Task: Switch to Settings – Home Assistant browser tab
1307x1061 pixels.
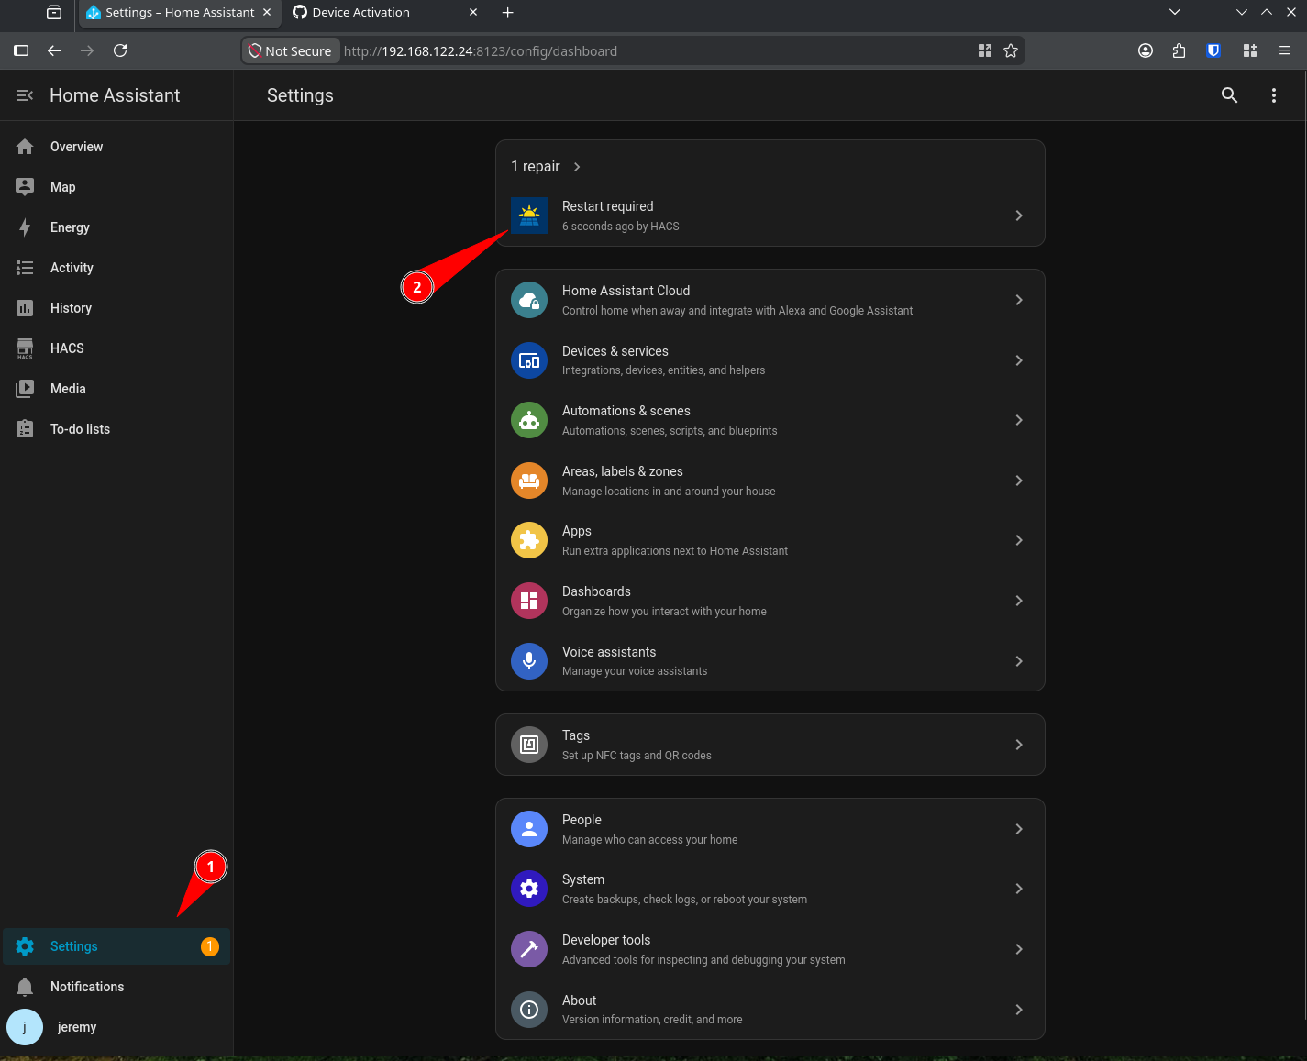Action: (x=180, y=12)
